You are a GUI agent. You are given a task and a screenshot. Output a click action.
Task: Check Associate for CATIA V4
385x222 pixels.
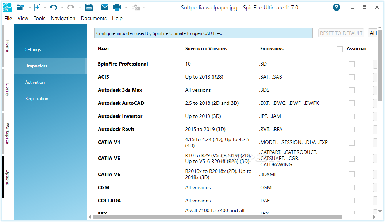pos(351,142)
